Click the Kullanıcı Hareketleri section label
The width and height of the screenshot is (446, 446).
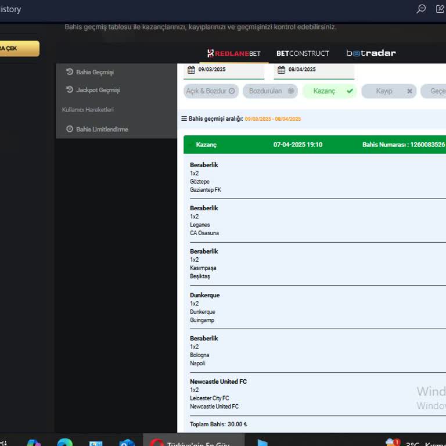[x=88, y=110]
